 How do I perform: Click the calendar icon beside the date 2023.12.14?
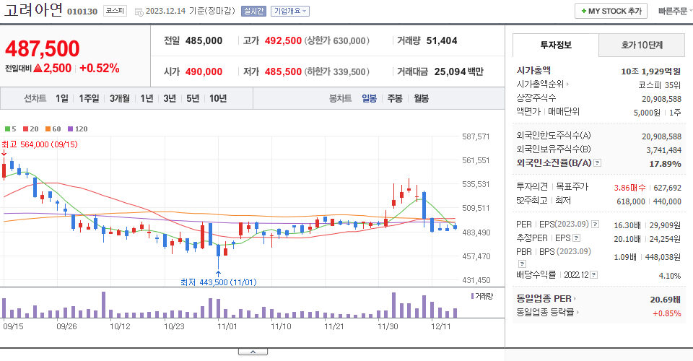coord(139,12)
